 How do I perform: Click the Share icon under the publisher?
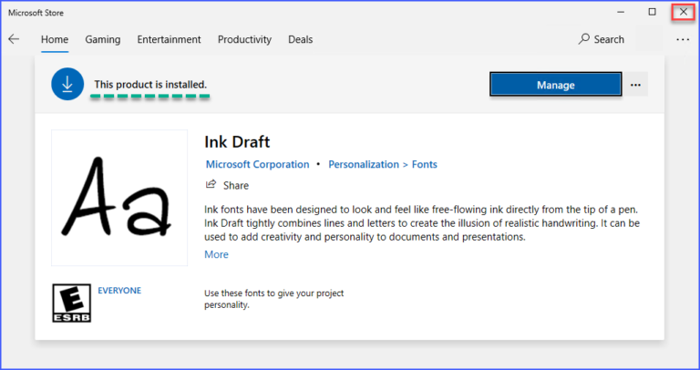[211, 185]
